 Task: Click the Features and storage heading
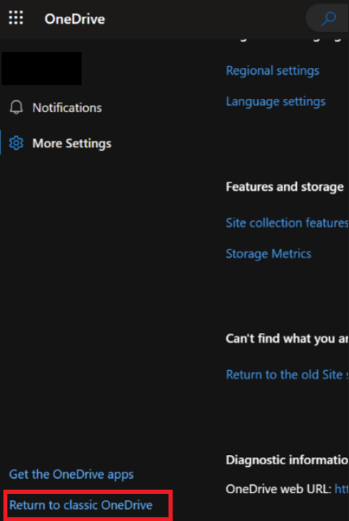click(x=285, y=187)
